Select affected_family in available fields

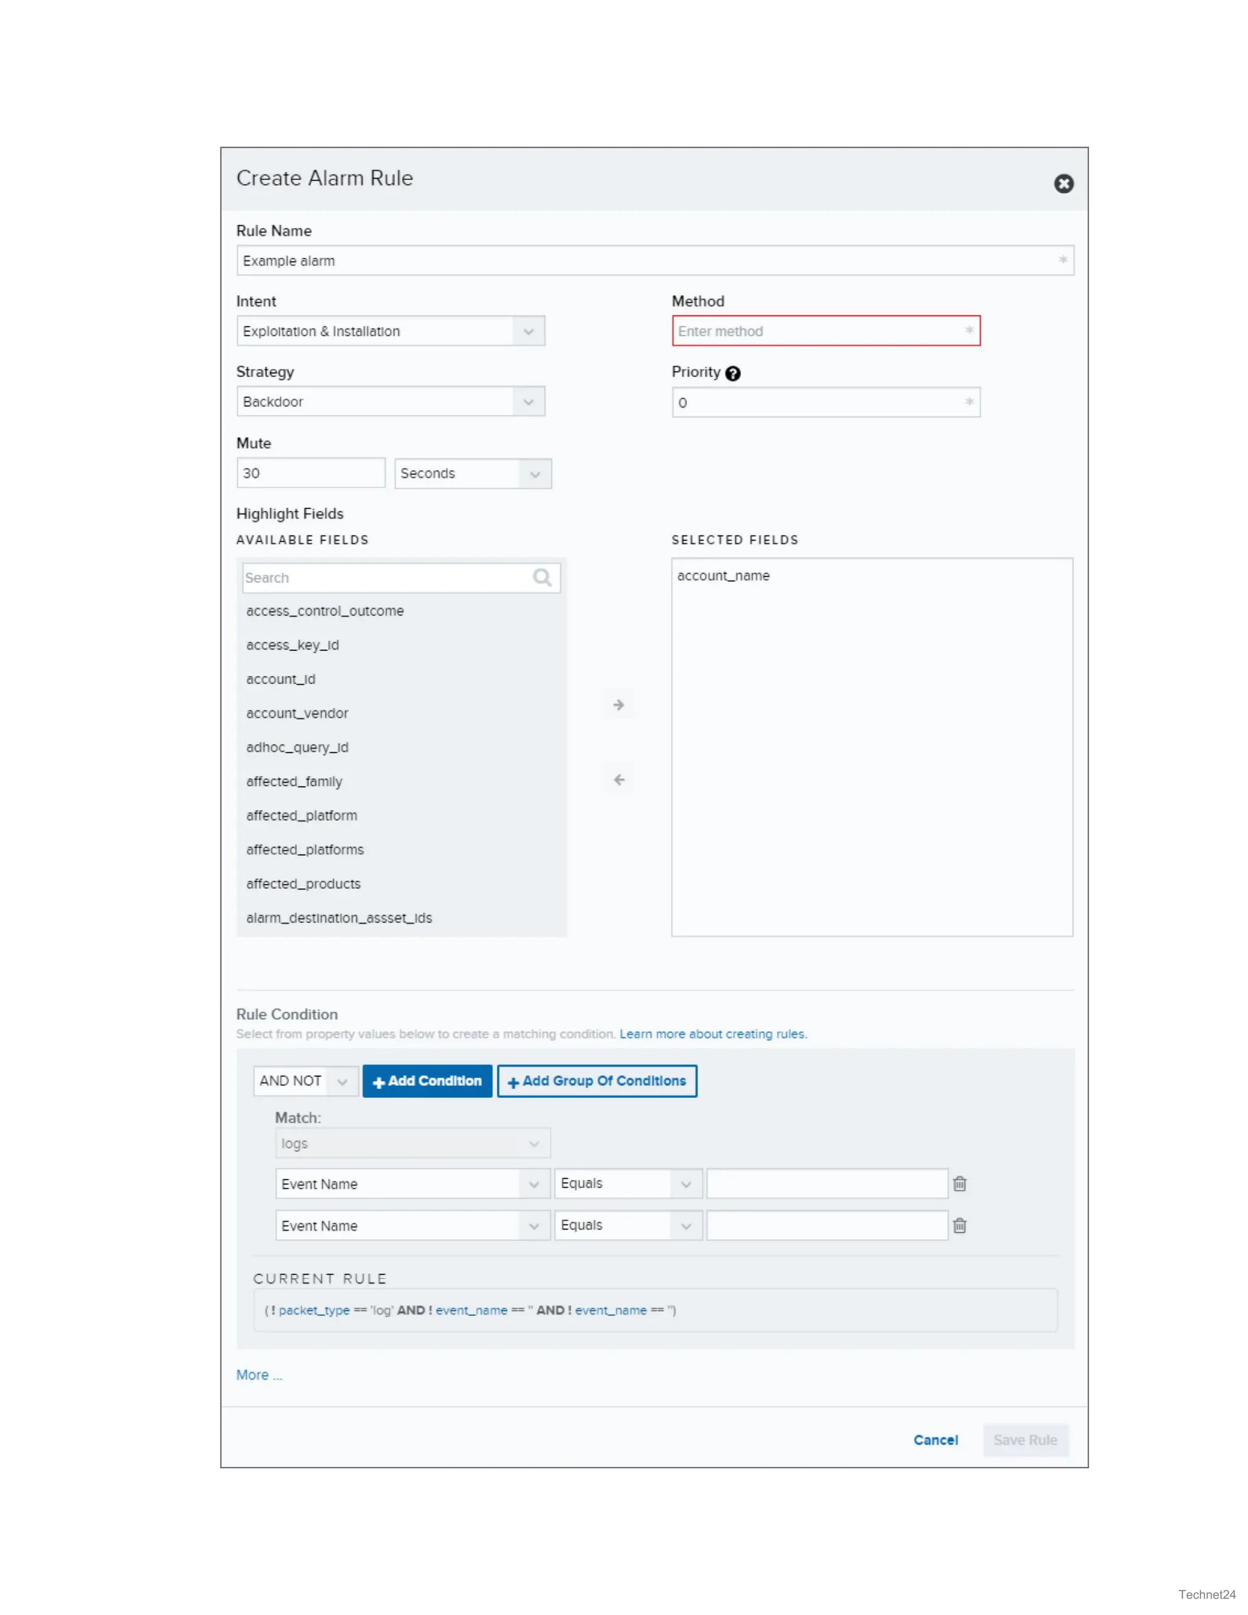pyautogui.click(x=294, y=781)
